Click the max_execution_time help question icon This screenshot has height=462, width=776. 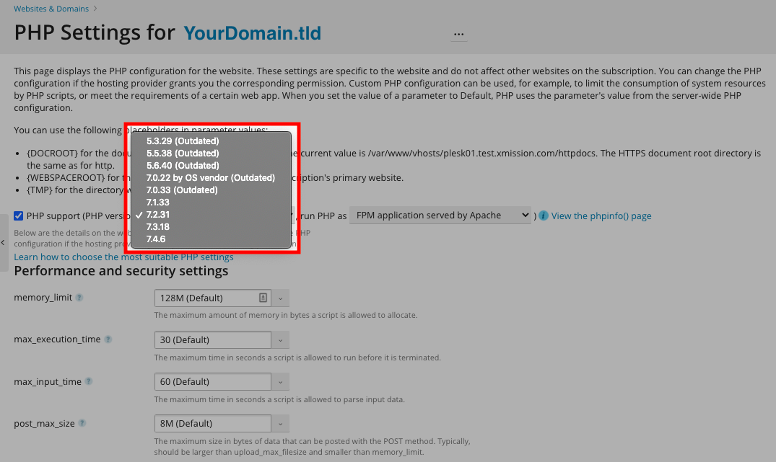click(x=108, y=339)
